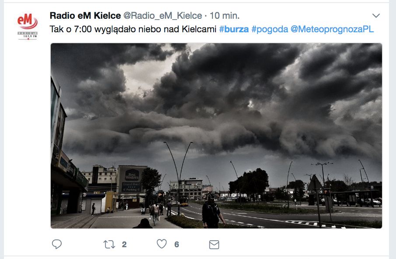
Task: Click the walking pedestrian in the photo
Action: pyautogui.click(x=213, y=211)
